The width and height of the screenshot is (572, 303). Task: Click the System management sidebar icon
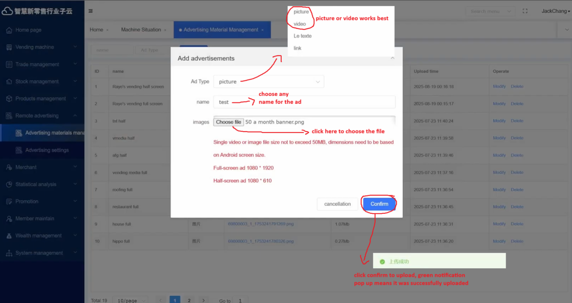pyautogui.click(x=9, y=253)
